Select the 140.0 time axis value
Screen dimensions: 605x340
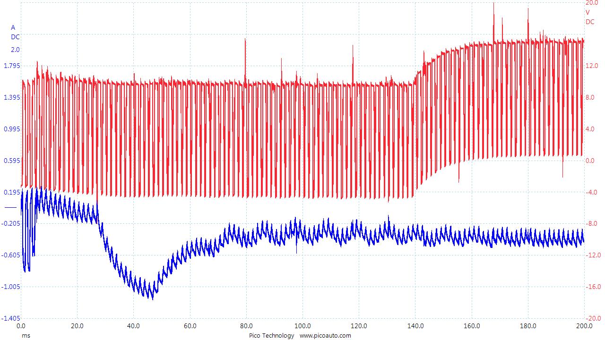[415, 326]
